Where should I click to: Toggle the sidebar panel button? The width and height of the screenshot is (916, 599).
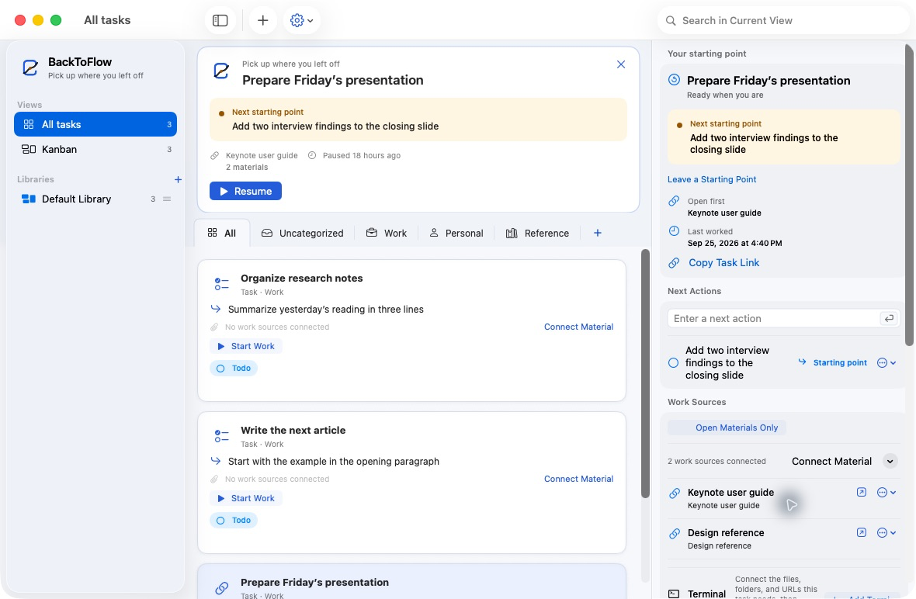pyautogui.click(x=220, y=20)
